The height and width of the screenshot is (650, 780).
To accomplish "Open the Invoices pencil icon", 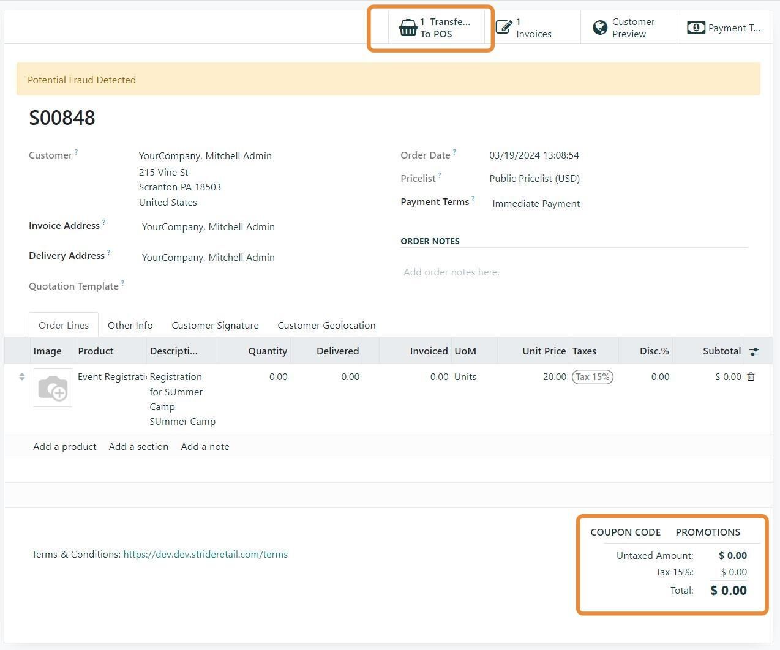I will pyautogui.click(x=504, y=28).
